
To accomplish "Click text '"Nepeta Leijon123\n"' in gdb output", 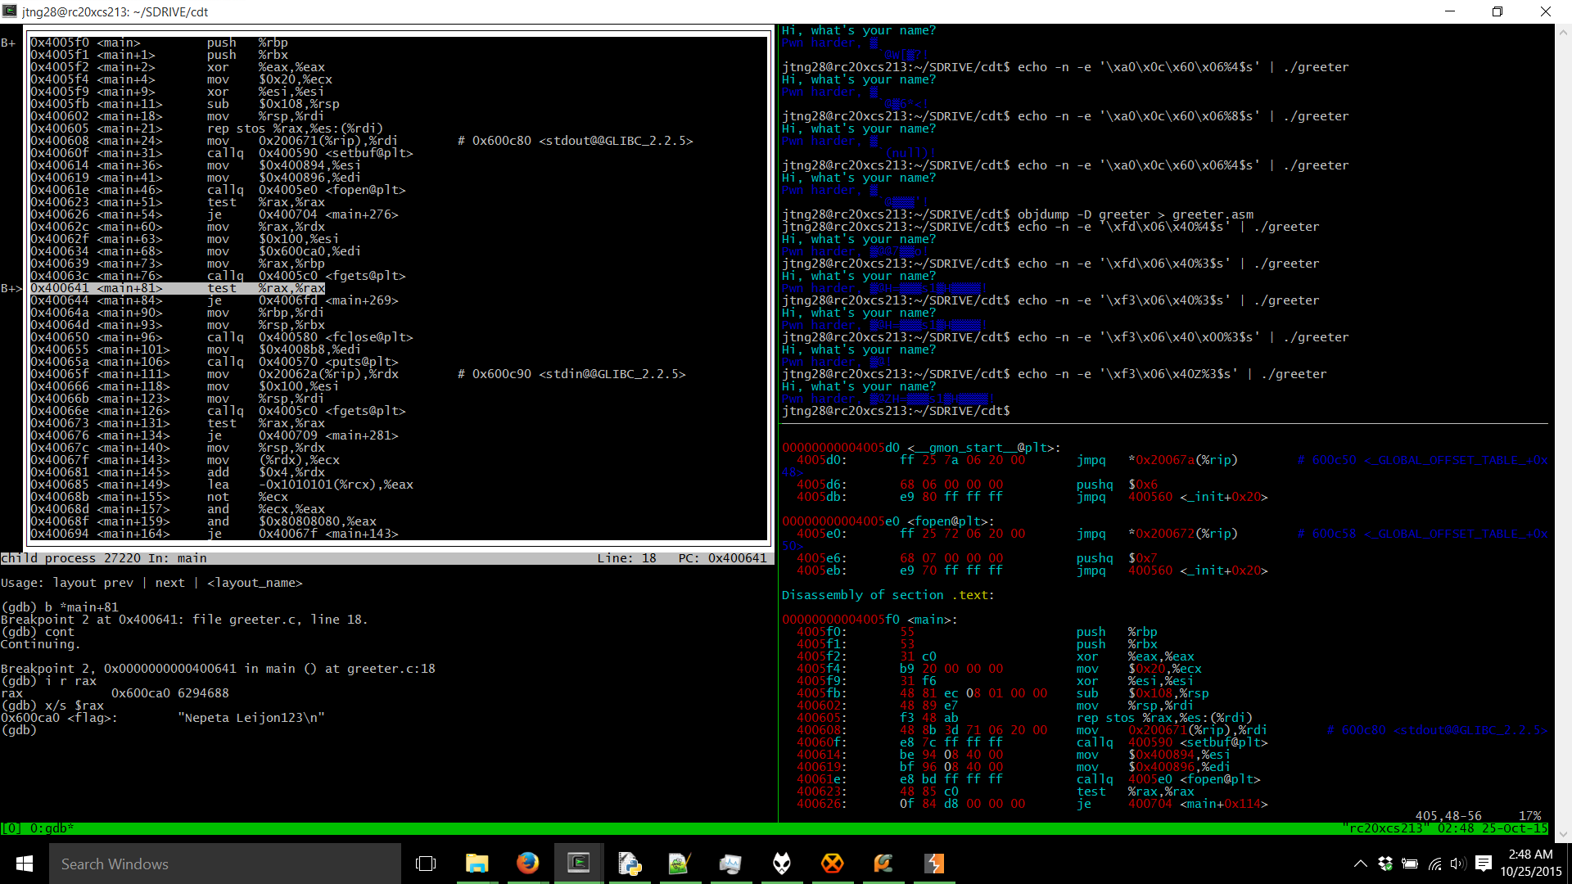I will point(251,718).
